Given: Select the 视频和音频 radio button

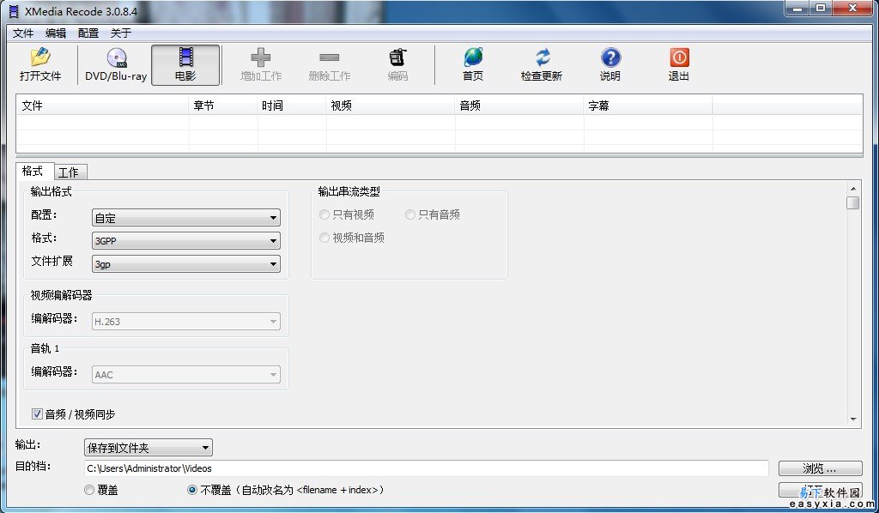Looking at the screenshot, I should (x=324, y=238).
